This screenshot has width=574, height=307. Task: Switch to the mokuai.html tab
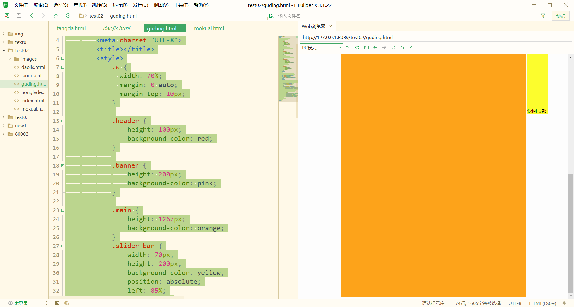(209, 28)
